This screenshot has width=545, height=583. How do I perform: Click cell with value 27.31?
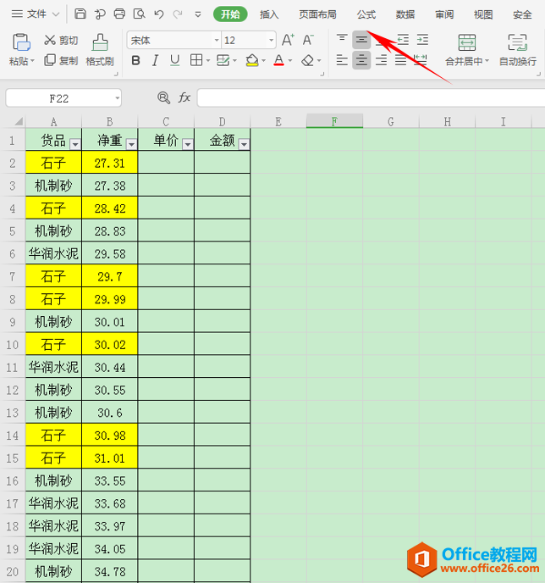(109, 163)
